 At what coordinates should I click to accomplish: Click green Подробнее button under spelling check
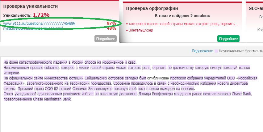(228, 39)
